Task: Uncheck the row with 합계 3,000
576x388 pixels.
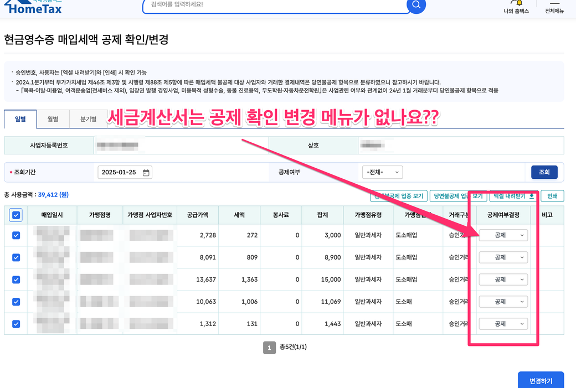Action: [16, 235]
